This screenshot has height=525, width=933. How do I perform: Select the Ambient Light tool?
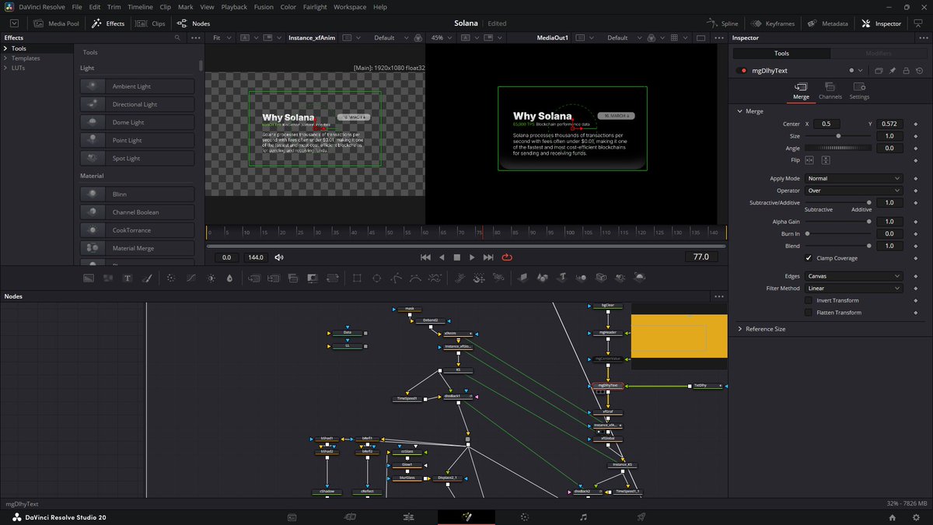click(138, 86)
